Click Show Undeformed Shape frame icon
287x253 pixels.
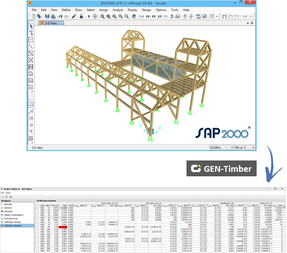click(x=224, y=16)
